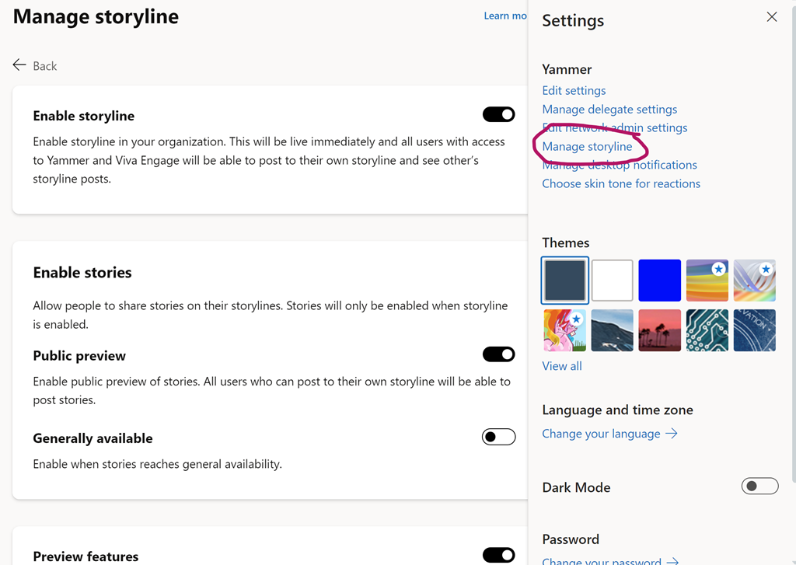Choose the rainbow stripes theme thumbnail
The height and width of the screenshot is (565, 796).
click(707, 281)
